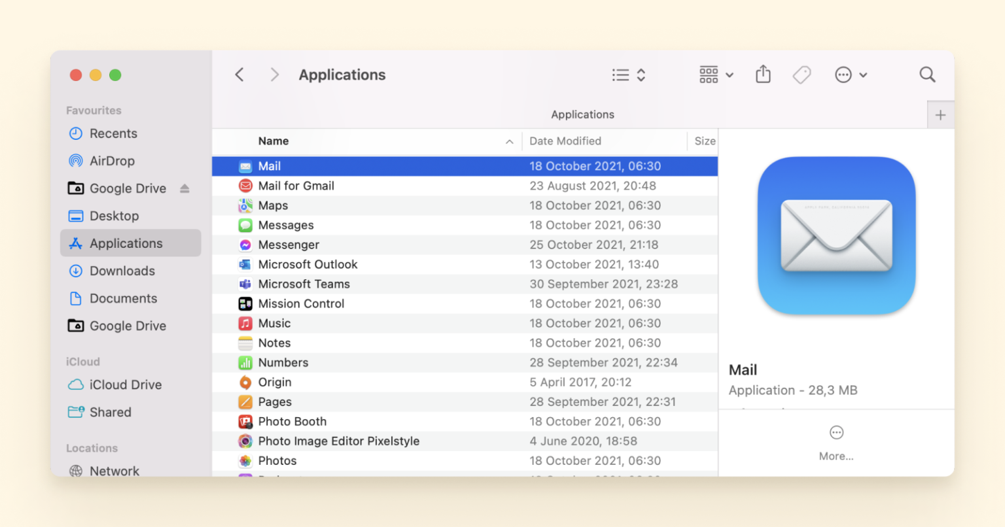
Task: Click the new tab plus button
Action: point(940,114)
